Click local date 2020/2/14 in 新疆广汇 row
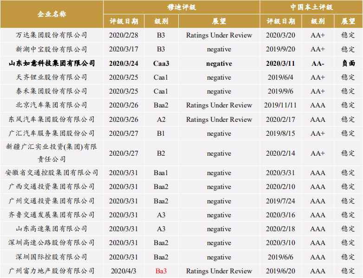The image size is (363, 278). (280, 153)
